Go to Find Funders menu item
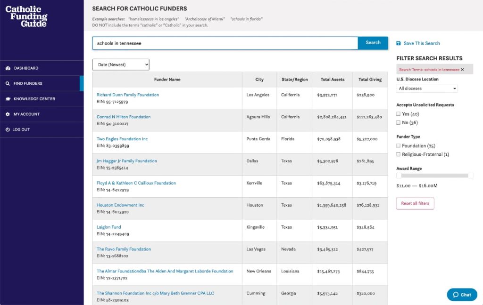Viewport: 483px width, 305px height. coord(42,84)
